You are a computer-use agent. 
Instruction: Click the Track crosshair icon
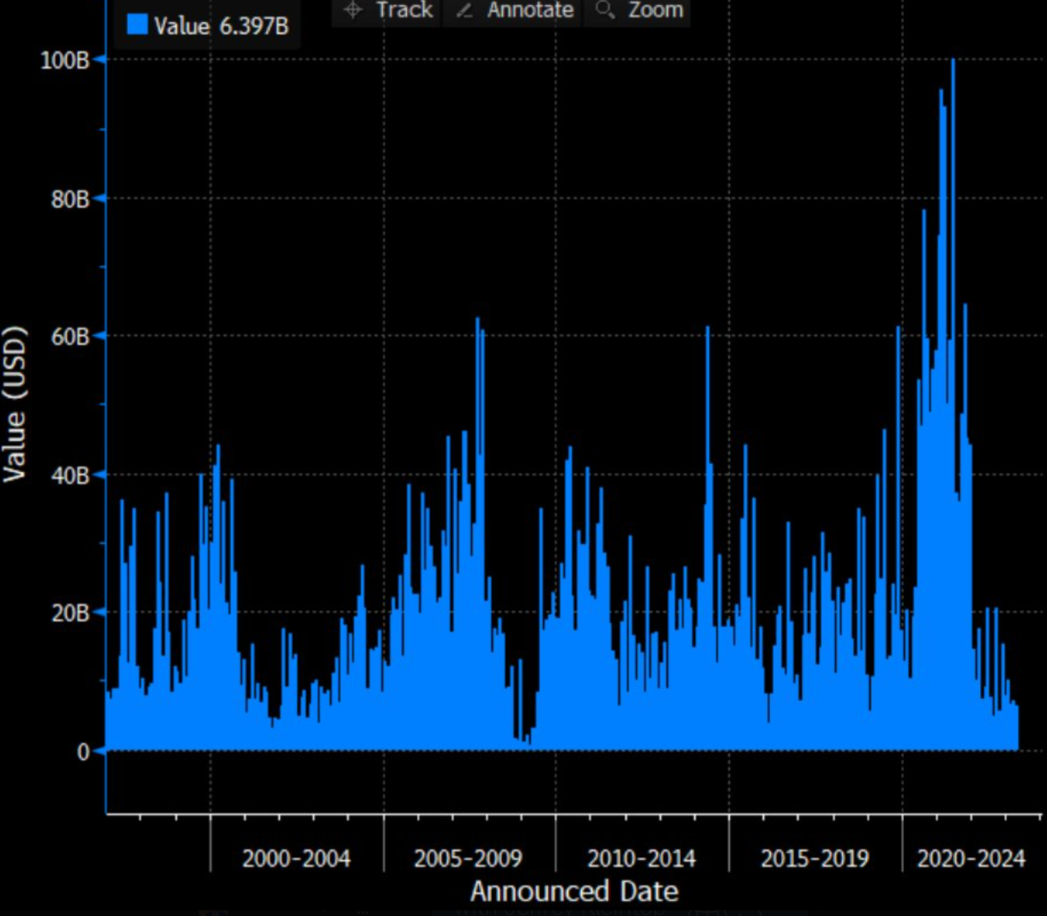point(353,10)
